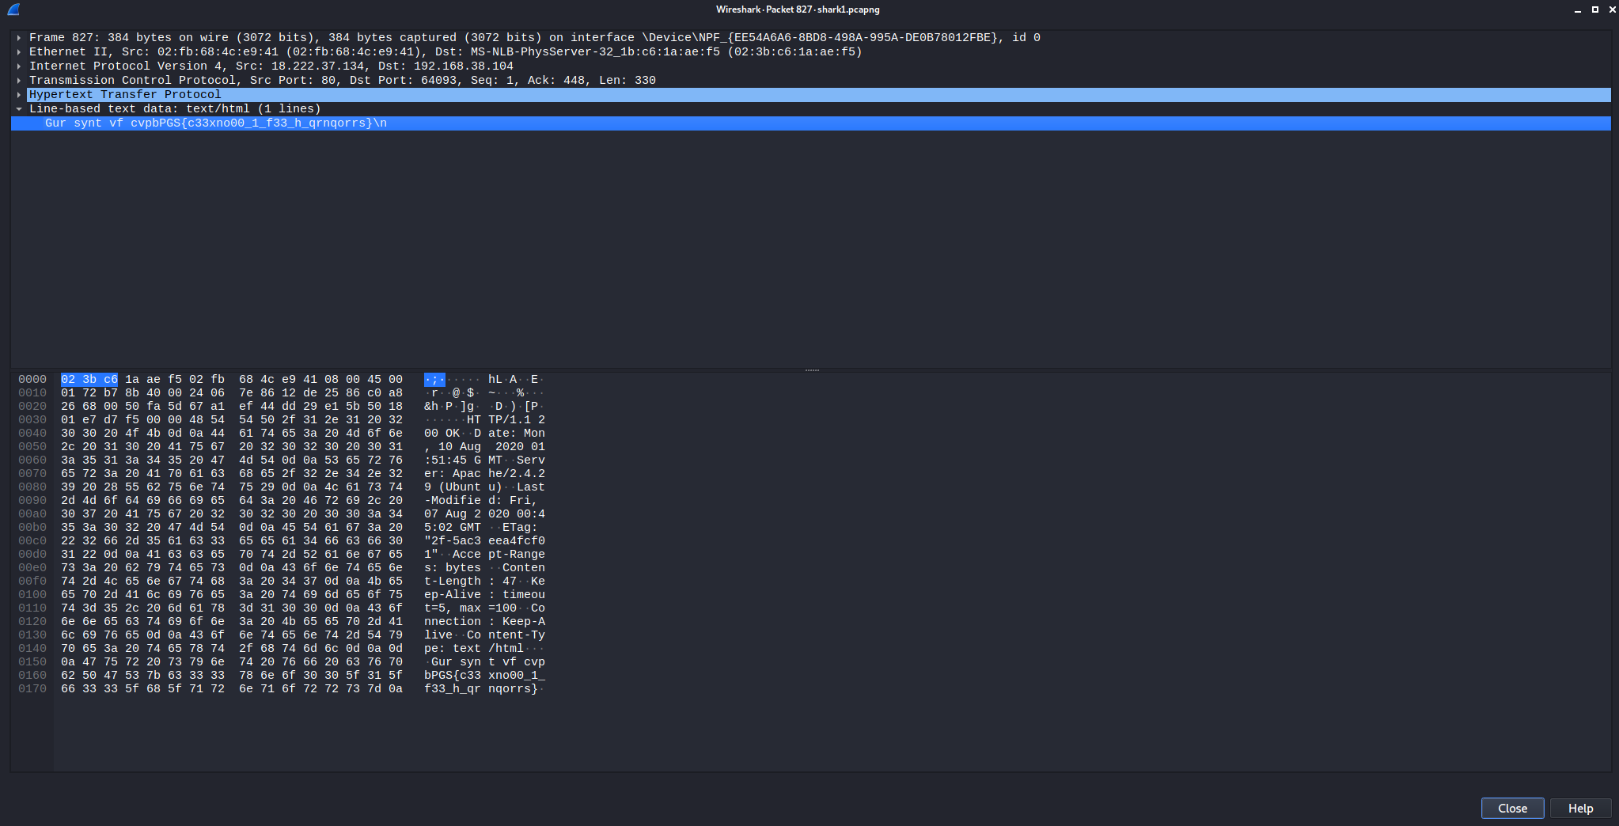Select the Hypertext Transfer Protocol row
The height and width of the screenshot is (826, 1619).
[124, 94]
